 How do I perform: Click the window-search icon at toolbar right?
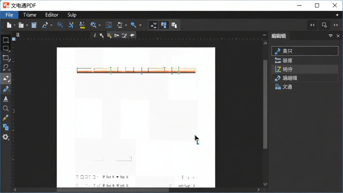[324, 25]
